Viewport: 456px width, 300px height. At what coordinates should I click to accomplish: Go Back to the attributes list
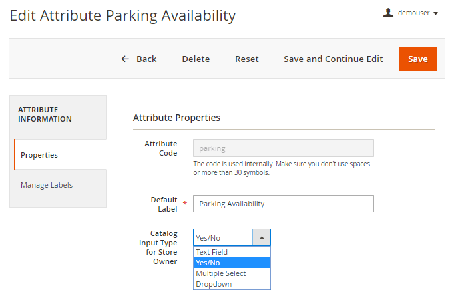(x=146, y=59)
